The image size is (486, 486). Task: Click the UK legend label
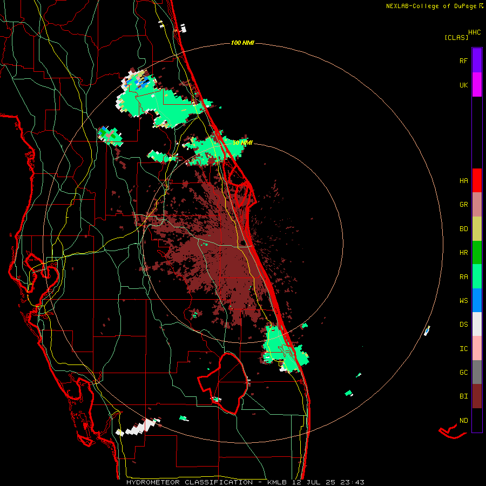tap(463, 85)
